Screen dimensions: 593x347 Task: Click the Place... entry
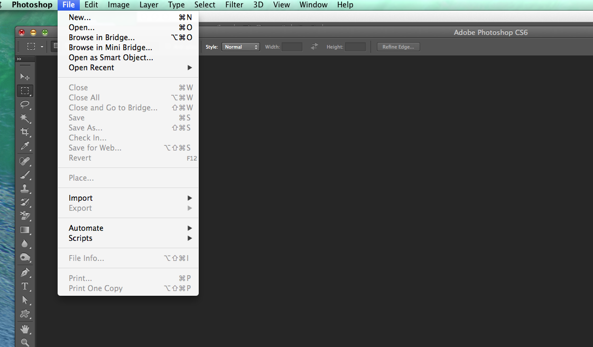click(x=128, y=178)
